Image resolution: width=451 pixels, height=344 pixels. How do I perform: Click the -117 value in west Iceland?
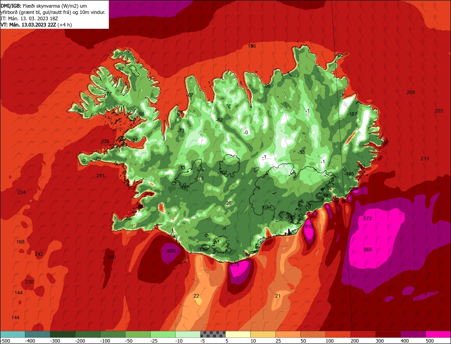[x=184, y=188]
